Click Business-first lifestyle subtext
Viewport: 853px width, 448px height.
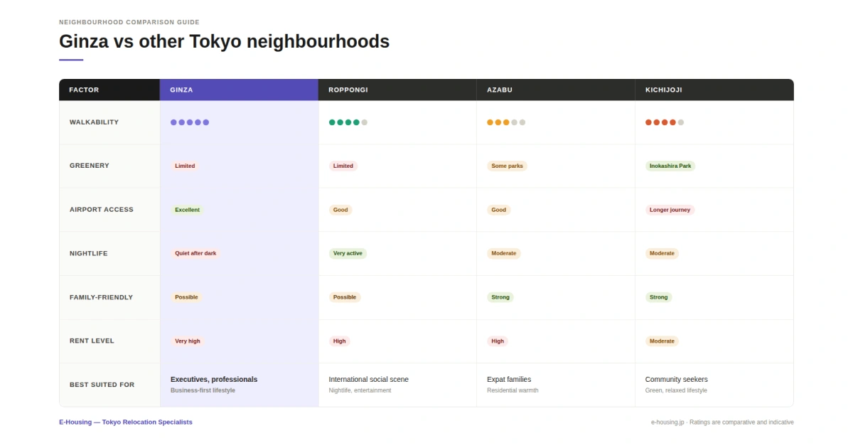(x=203, y=390)
